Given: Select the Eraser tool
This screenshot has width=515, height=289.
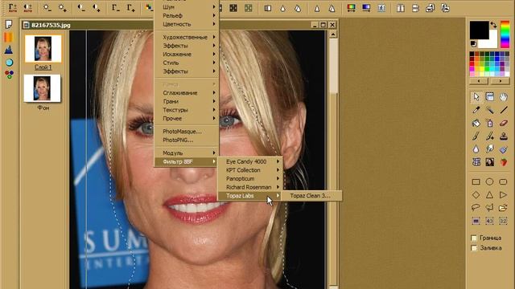Looking at the screenshot, I should click(503, 123).
